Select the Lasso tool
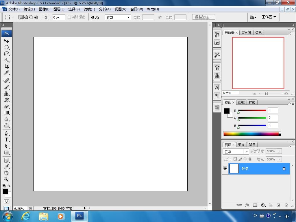Image resolution: width=296 pixels, height=222 pixels. pyautogui.click(x=6, y=53)
